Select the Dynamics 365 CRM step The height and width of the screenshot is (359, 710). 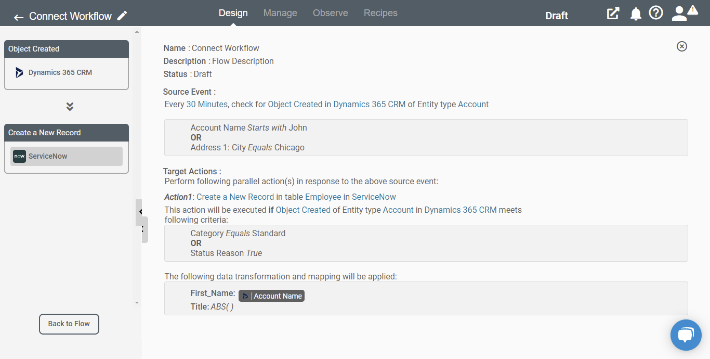pyautogui.click(x=67, y=73)
